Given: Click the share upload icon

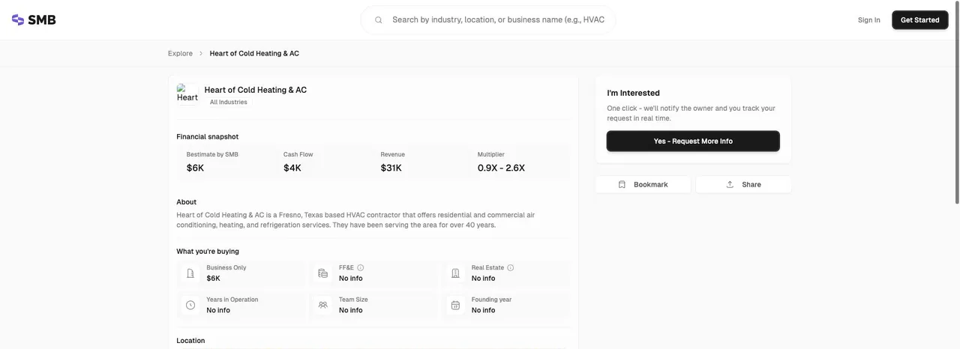Looking at the screenshot, I should tap(730, 184).
